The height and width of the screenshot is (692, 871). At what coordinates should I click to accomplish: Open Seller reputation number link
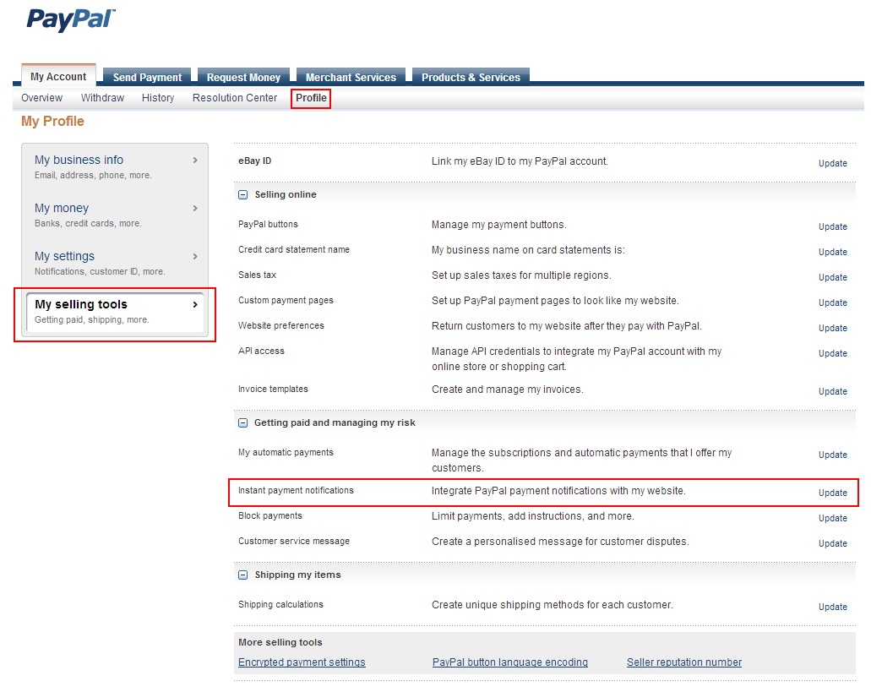click(x=684, y=662)
